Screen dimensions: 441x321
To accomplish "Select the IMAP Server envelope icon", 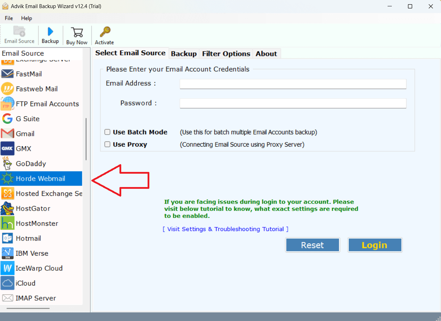I will tap(7, 298).
